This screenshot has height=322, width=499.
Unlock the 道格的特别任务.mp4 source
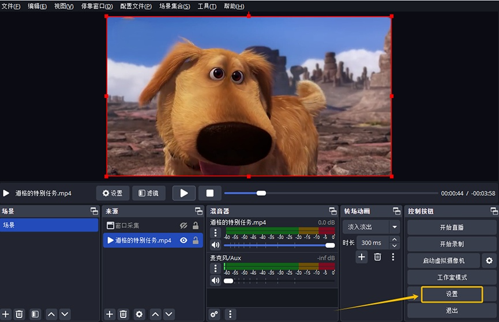(196, 240)
